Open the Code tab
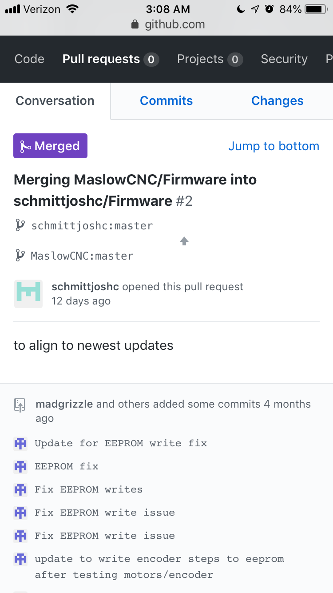 point(29,59)
